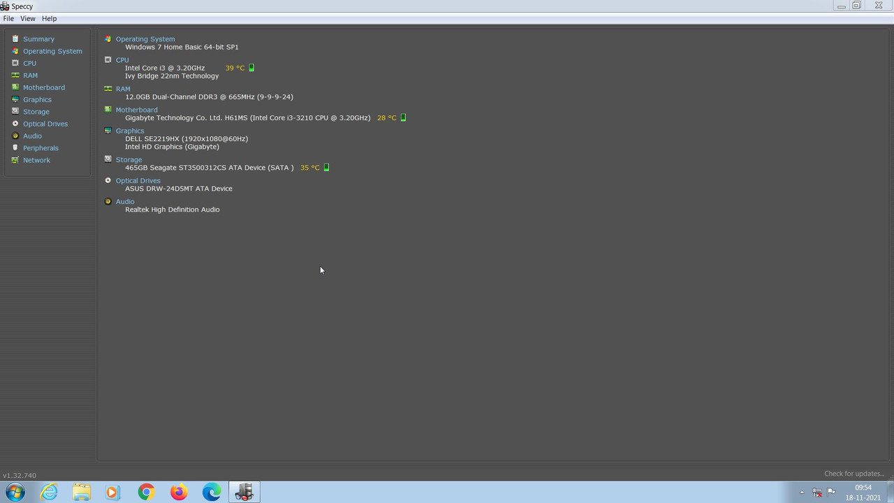894x503 pixels.
Task: Open the Audio heading link in summary
Action: point(125,201)
